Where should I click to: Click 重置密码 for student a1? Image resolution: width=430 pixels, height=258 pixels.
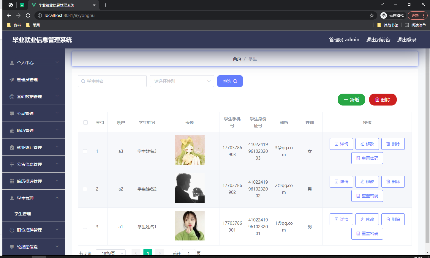coord(367,233)
